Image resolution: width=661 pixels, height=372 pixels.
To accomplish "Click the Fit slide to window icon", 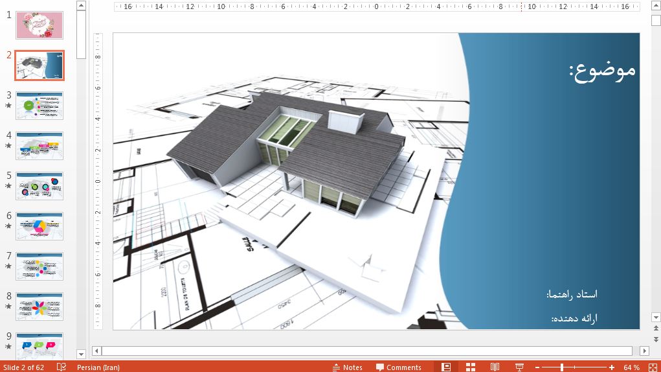I will 652,367.
